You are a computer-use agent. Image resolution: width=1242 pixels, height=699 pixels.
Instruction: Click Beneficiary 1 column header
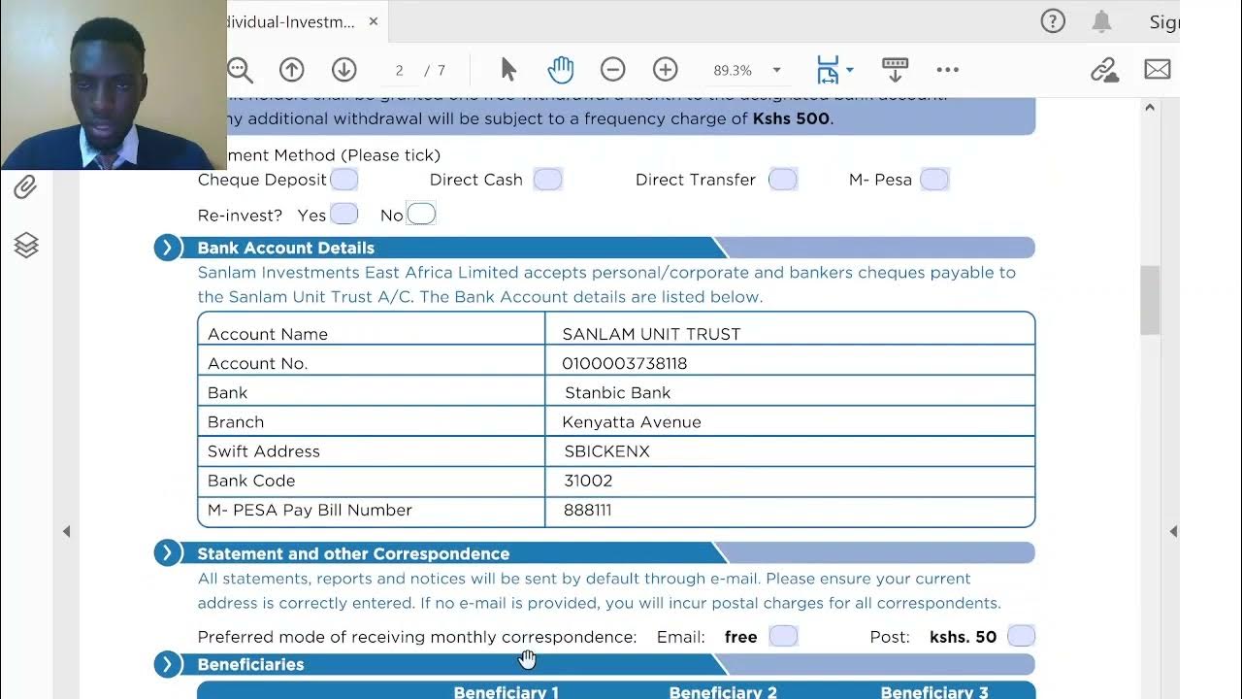[507, 692]
